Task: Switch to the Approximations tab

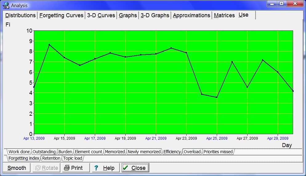Action: click(x=191, y=15)
